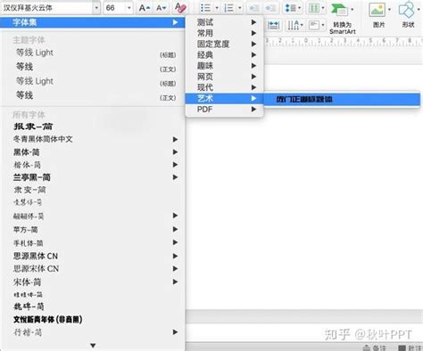Choose 等线 Light (标题) first theme font

pos(93,53)
